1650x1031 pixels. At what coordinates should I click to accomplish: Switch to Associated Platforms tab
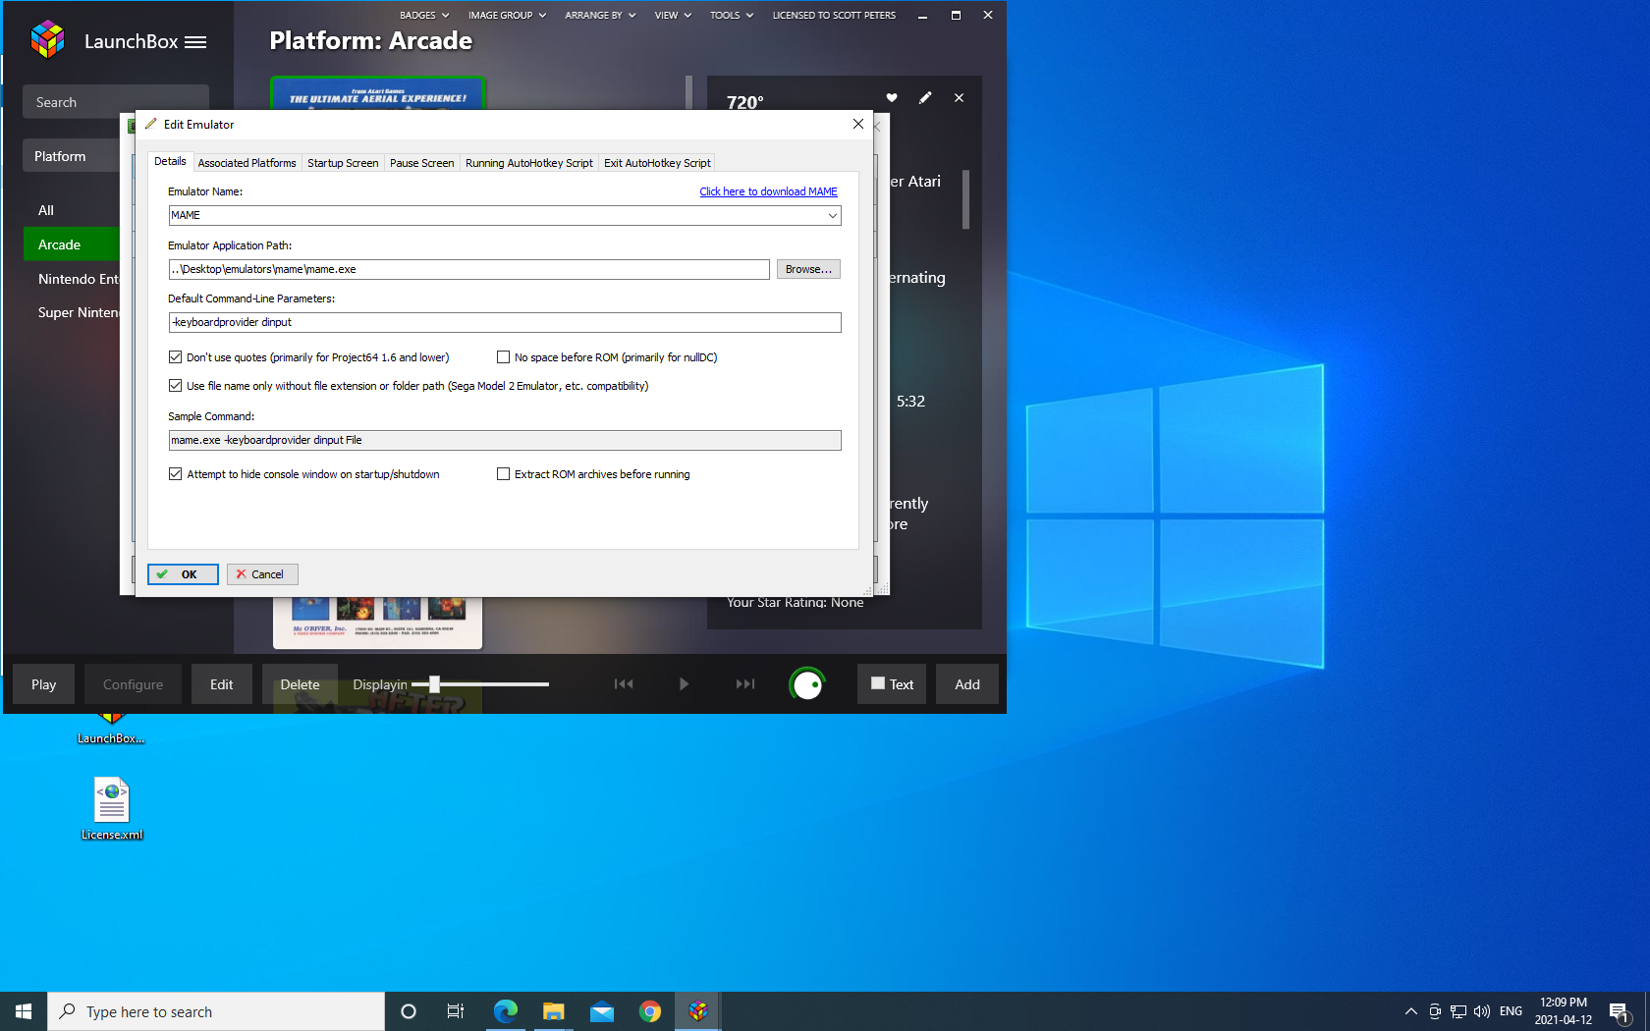tap(247, 163)
